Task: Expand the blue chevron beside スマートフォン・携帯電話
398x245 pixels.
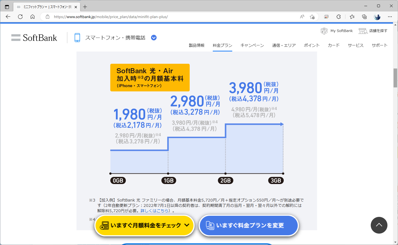Action: point(154,37)
